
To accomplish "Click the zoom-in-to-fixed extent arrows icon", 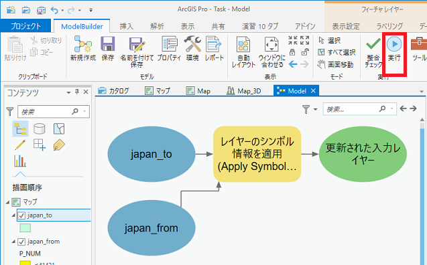I will click(293, 41).
